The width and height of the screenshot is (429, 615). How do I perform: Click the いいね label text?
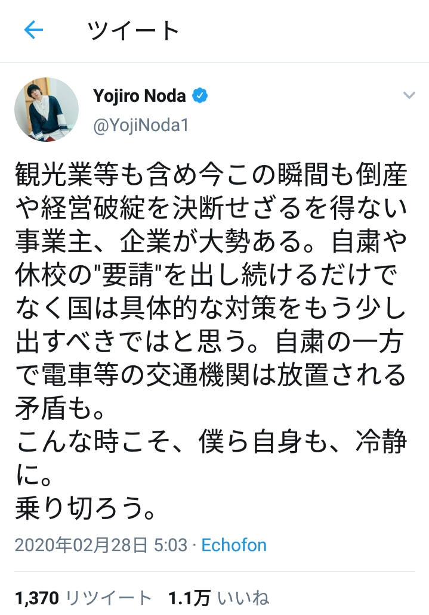pyautogui.click(x=243, y=598)
